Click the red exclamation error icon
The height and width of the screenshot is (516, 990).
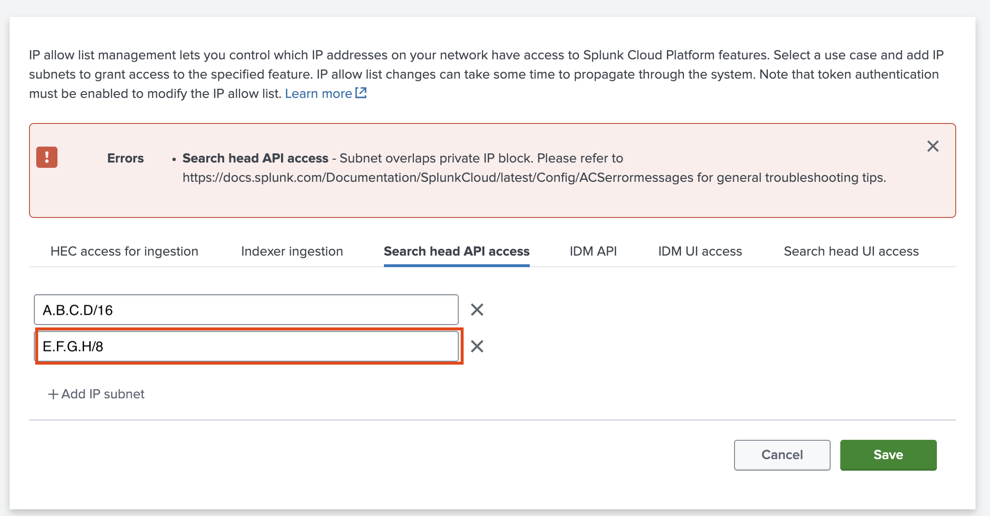[x=47, y=157]
